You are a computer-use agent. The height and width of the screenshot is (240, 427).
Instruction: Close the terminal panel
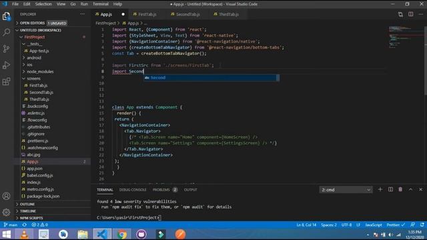tap(420, 189)
